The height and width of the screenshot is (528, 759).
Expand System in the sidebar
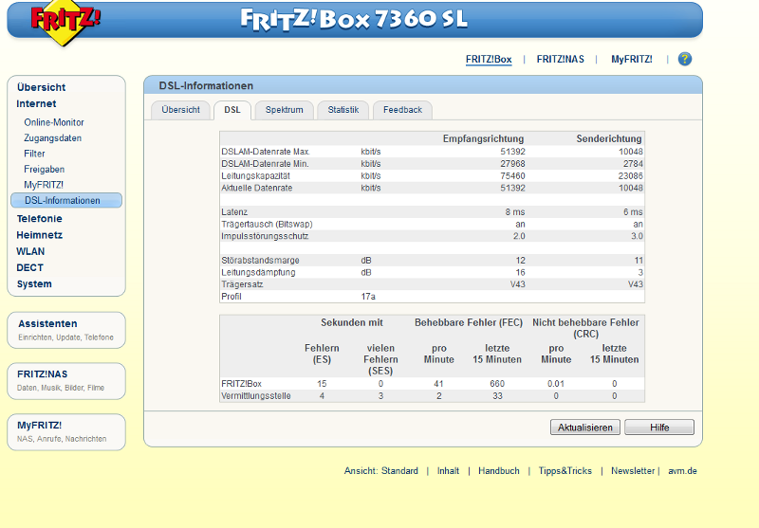tap(34, 284)
